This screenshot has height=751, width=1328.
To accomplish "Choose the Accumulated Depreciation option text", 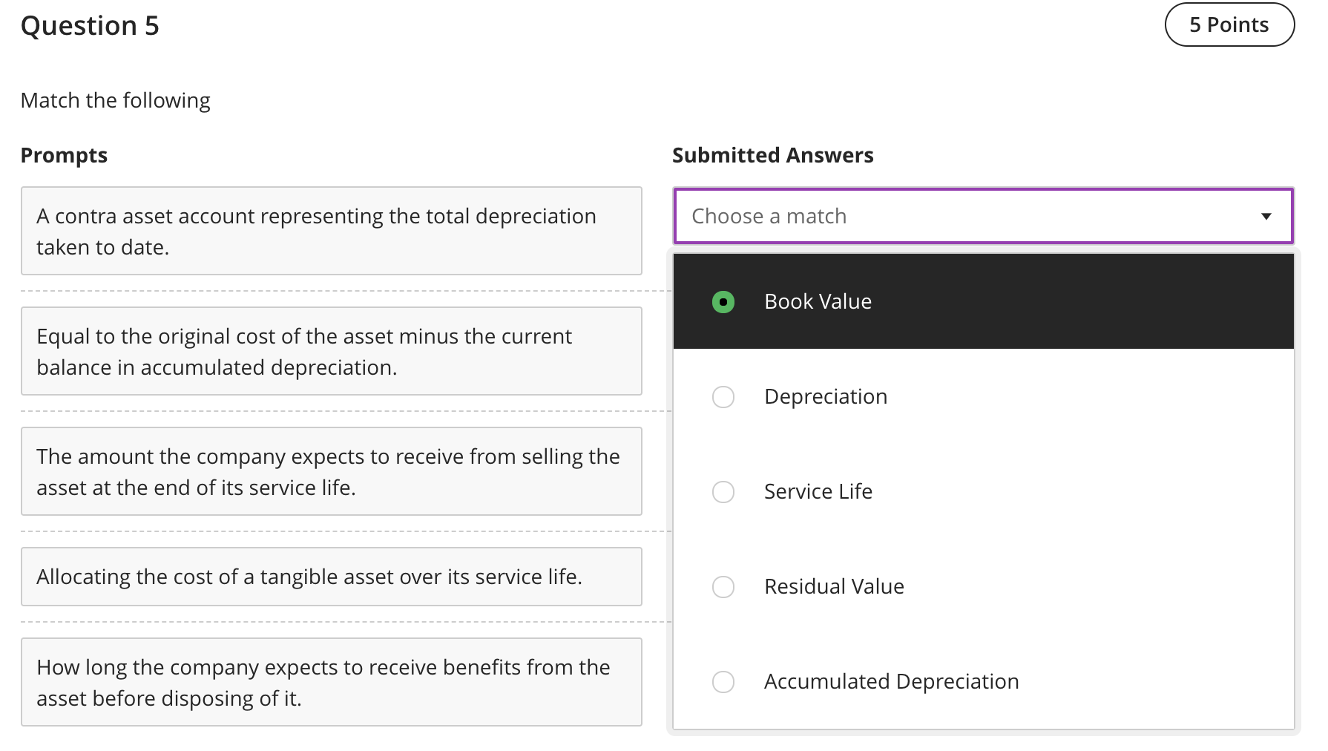I will coord(891,682).
